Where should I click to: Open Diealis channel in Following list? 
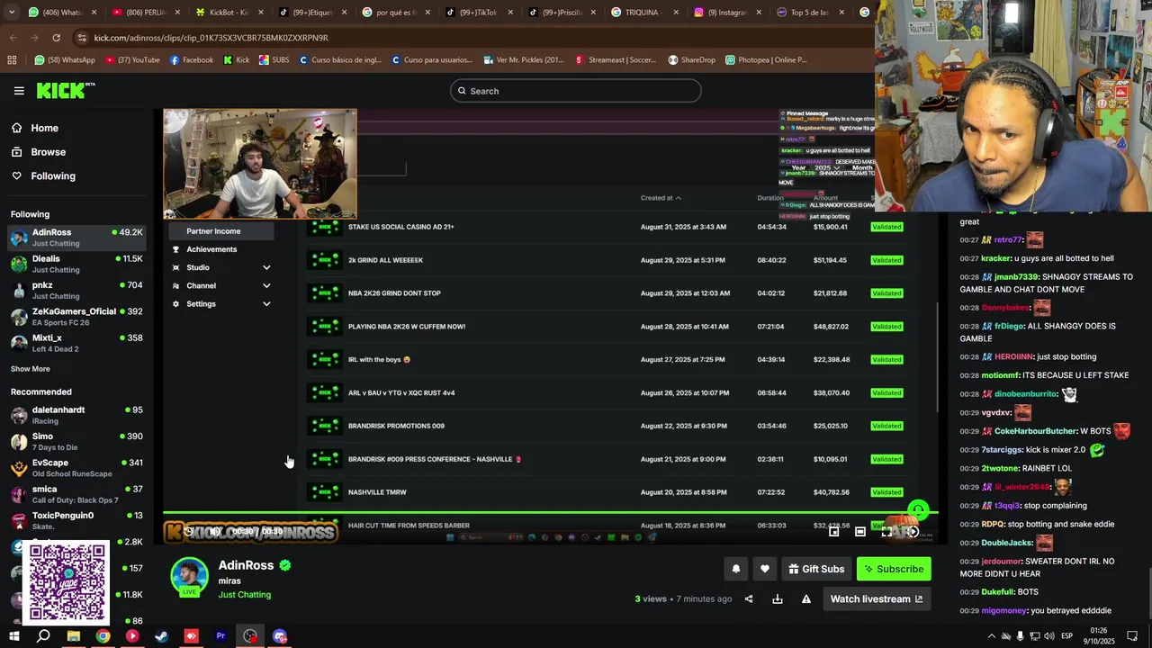pyautogui.click(x=76, y=264)
